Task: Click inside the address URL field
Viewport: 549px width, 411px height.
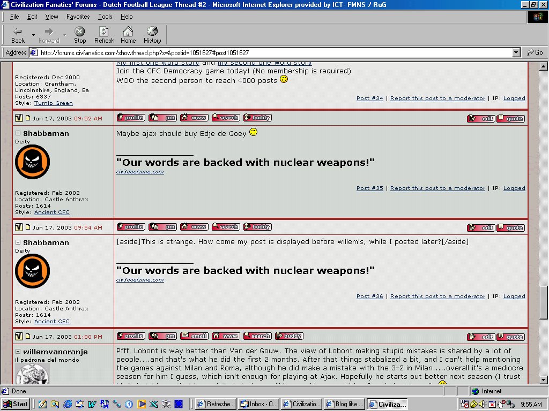Action: pyautogui.click(x=271, y=53)
